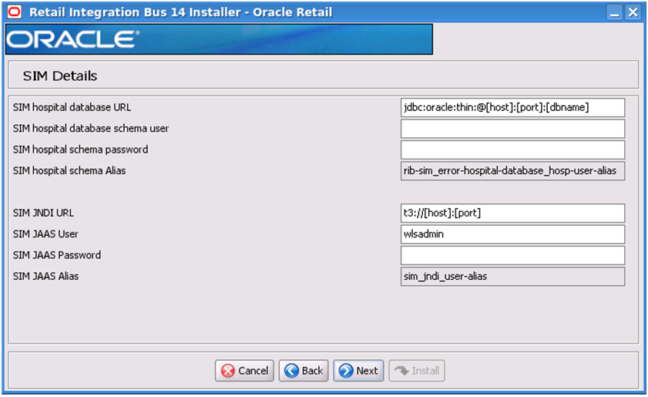
Task: Focus the SIM hospital database URL field
Action: [x=512, y=107]
